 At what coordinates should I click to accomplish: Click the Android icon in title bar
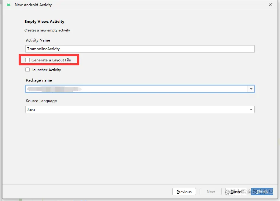tap(9, 5)
